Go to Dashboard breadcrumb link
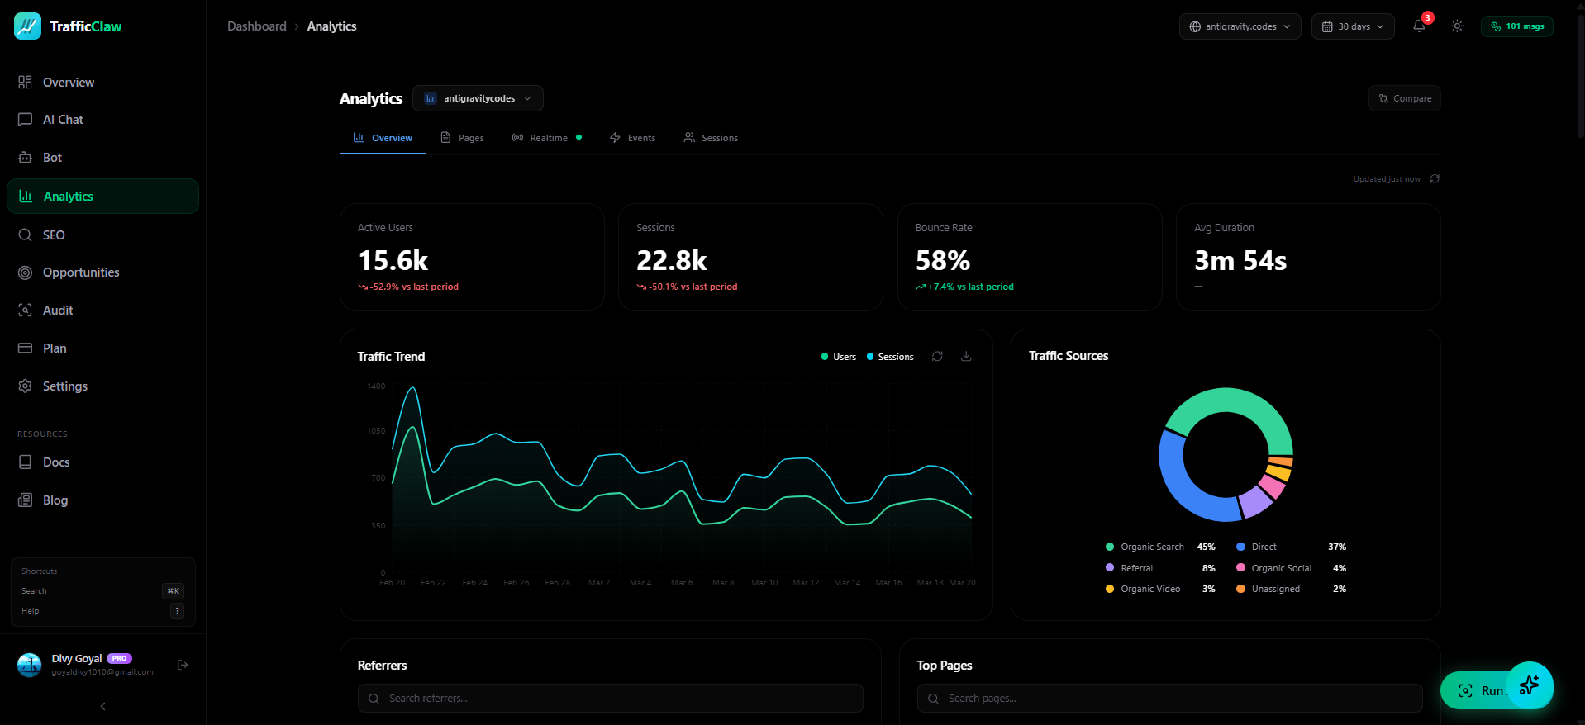1585x725 pixels. click(257, 26)
